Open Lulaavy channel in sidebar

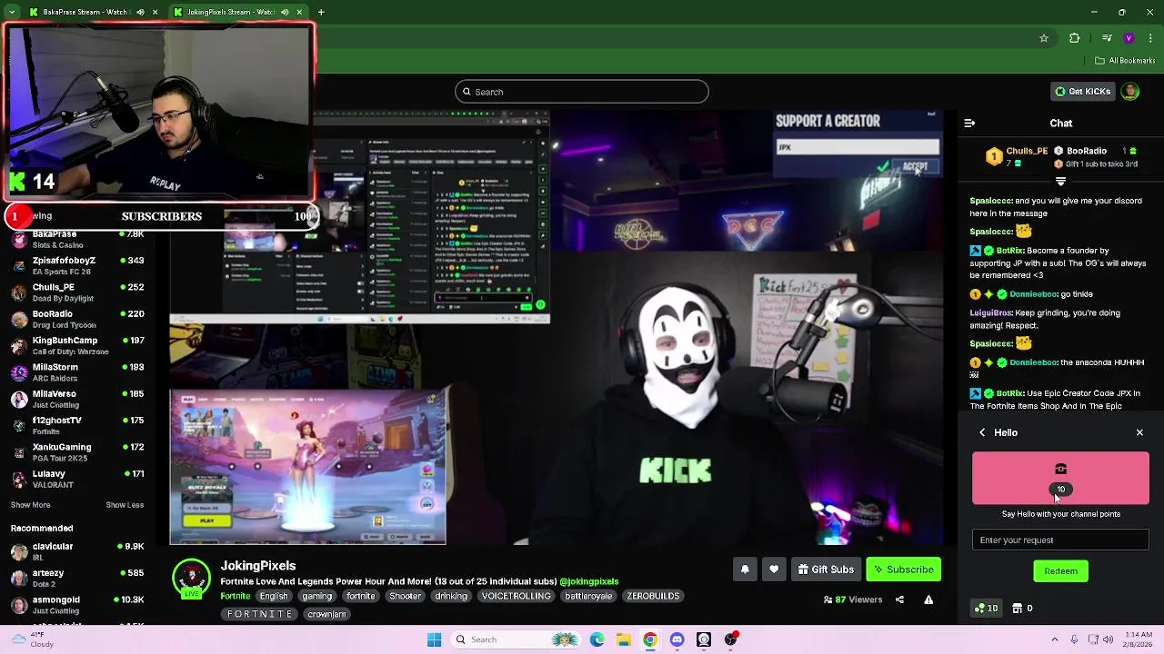(x=77, y=479)
